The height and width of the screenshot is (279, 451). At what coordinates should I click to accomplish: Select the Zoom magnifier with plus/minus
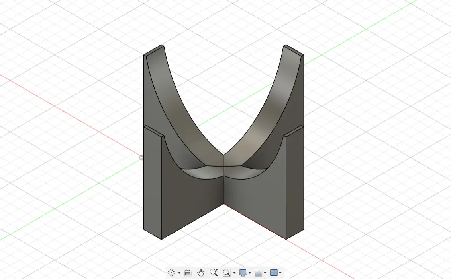[214, 273]
